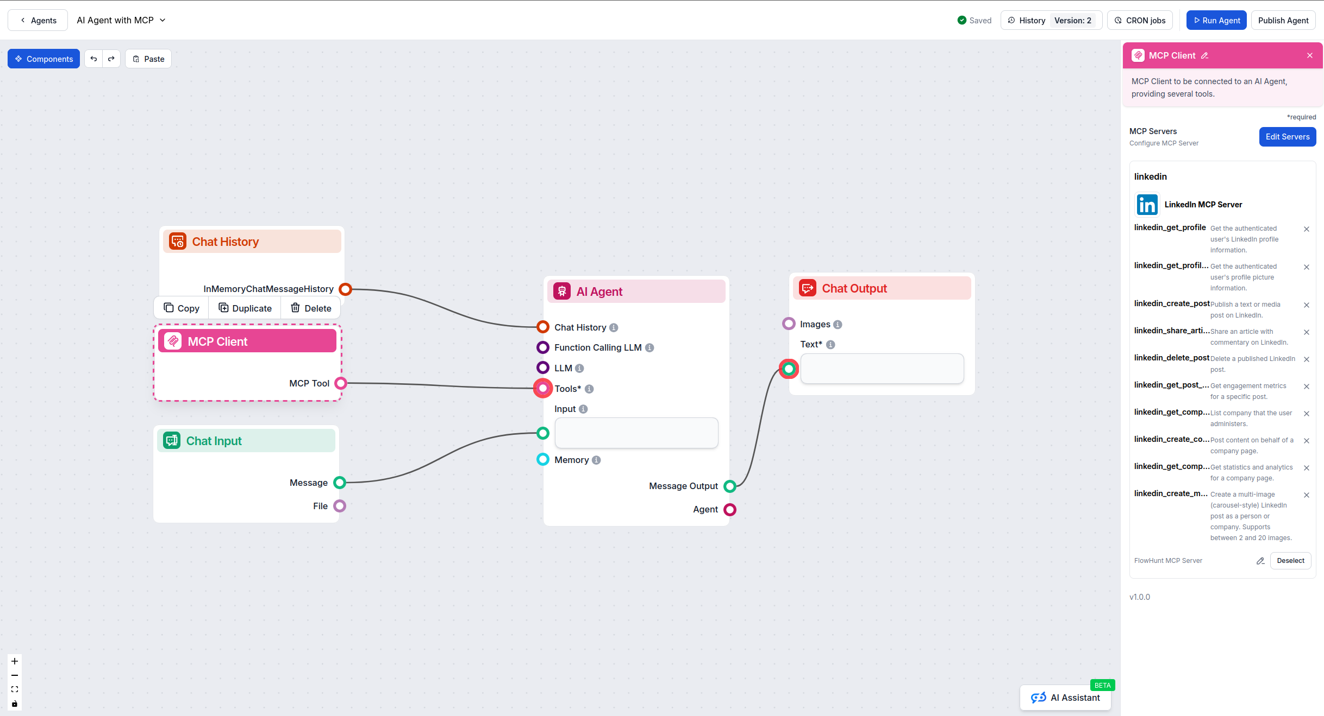Lock the canvas with the padlock icon
This screenshot has height=716, width=1324.
(14, 704)
